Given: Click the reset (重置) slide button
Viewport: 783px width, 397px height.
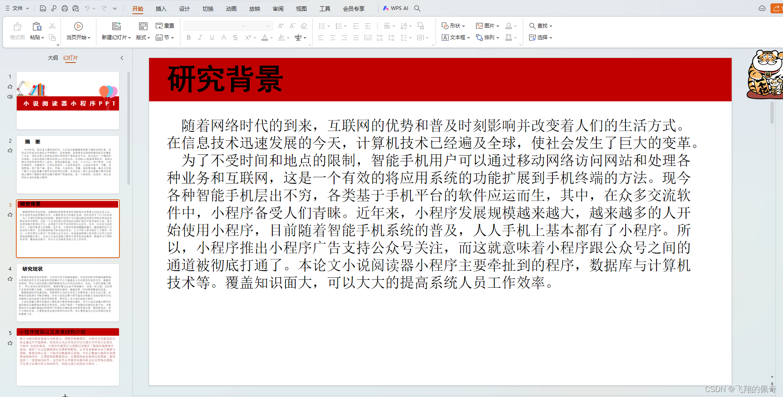Looking at the screenshot, I should [165, 26].
